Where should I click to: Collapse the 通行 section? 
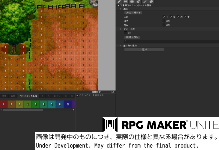[121, 9]
